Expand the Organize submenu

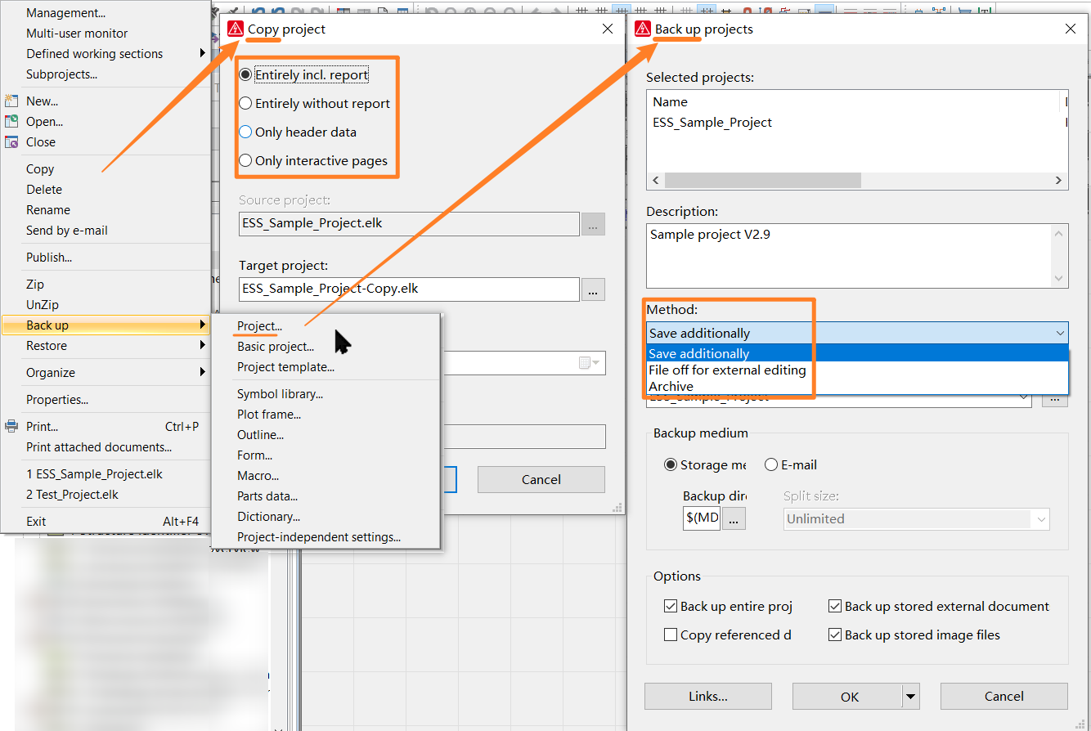[x=106, y=373]
